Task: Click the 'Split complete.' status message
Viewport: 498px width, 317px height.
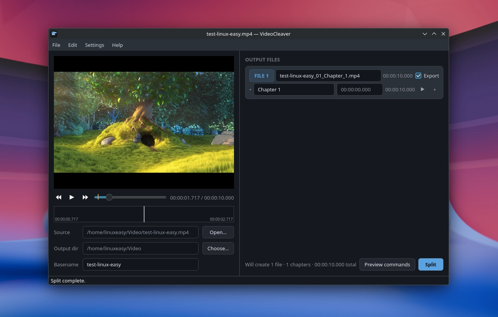Action: click(x=68, y=281)
